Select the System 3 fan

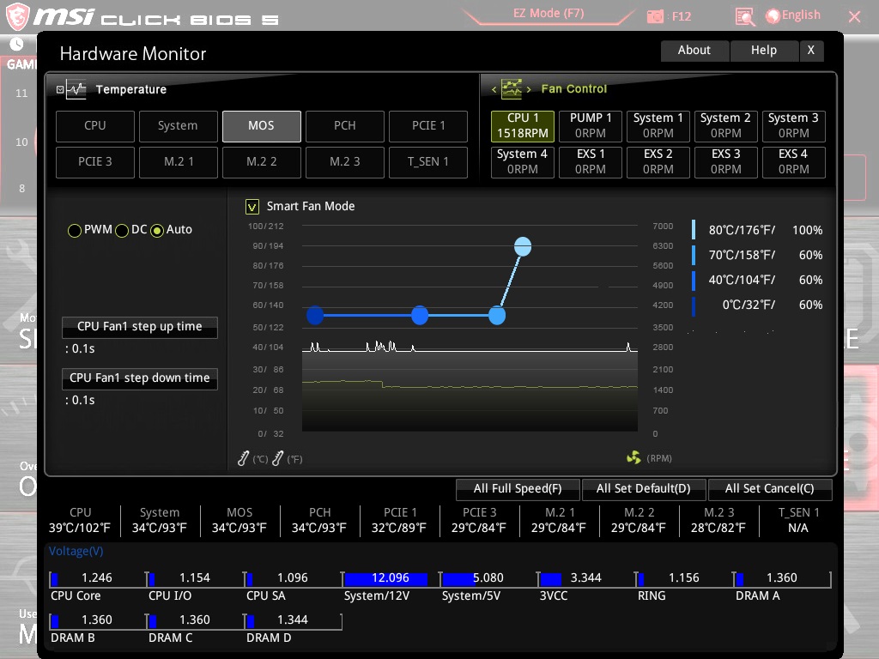coord(794,125)
